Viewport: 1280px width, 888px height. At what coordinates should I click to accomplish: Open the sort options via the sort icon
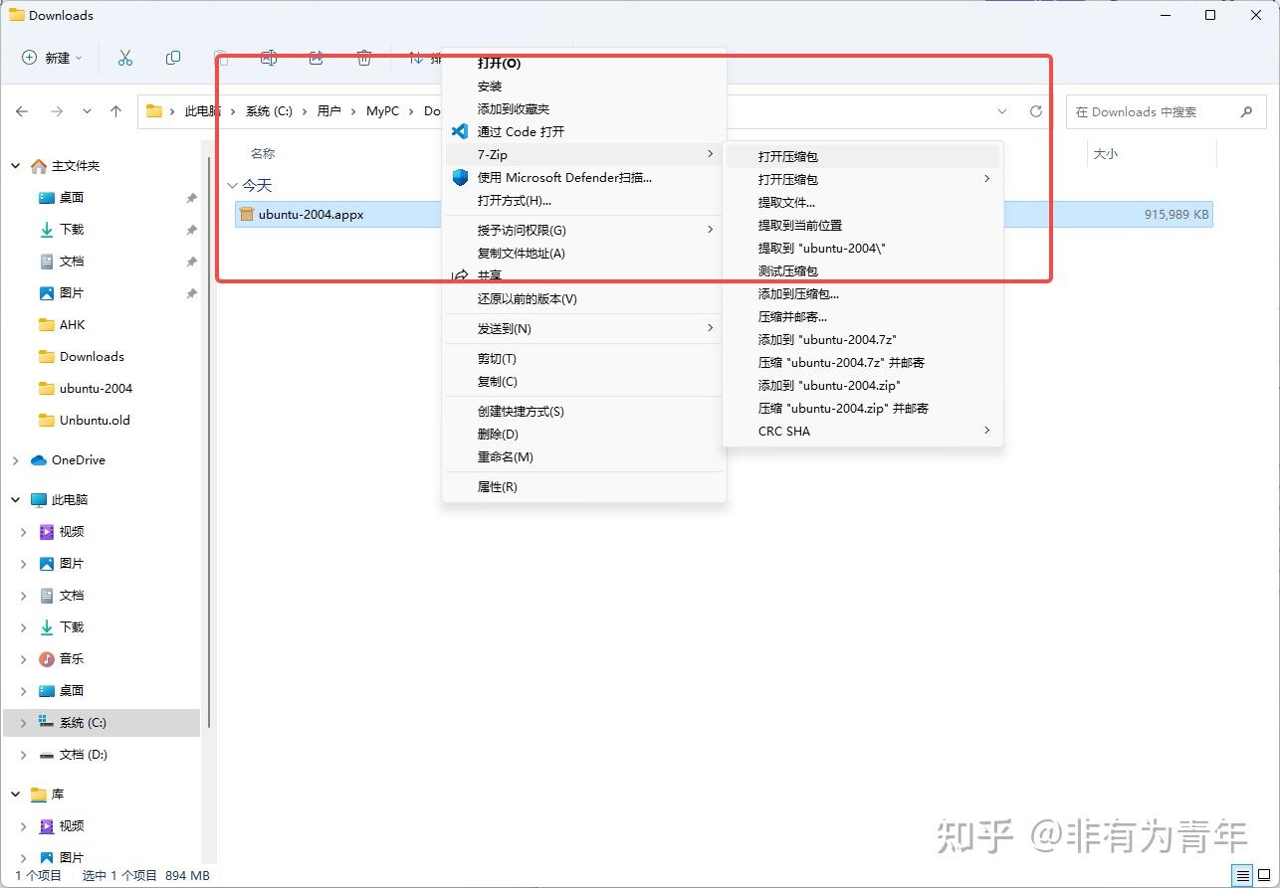click(416, 58)
